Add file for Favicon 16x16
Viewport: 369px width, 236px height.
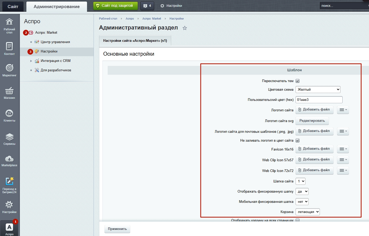(314, 149)
